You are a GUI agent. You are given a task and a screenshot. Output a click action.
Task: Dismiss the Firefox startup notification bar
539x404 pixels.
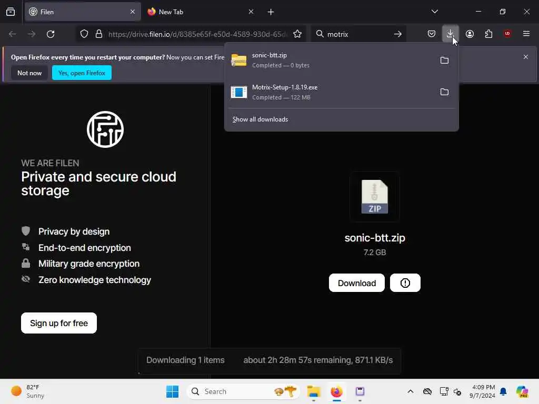point(526,57)
